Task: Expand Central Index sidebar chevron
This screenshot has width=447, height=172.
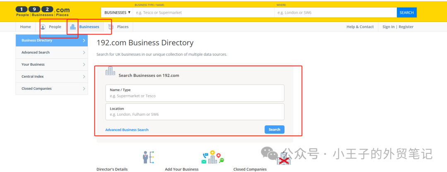Action: pyautogui.click(x=84, y=76)
